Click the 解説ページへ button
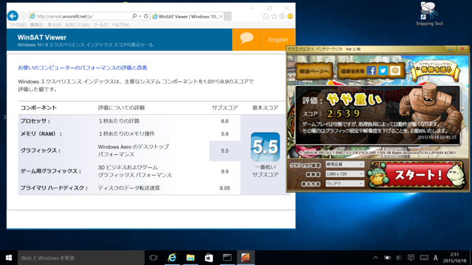 click(x=314, y=71)
